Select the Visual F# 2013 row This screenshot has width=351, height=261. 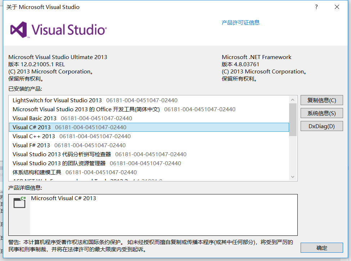149,145
